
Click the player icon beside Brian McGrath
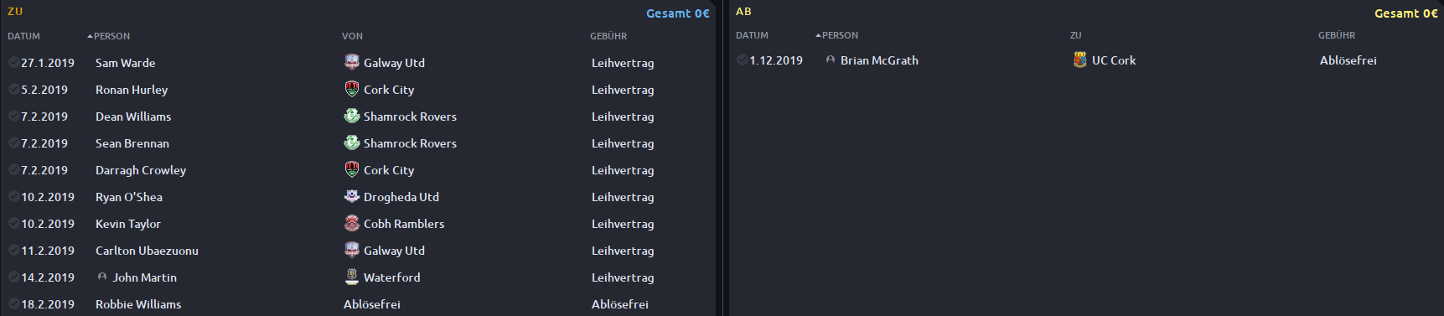tap(831, 60)
